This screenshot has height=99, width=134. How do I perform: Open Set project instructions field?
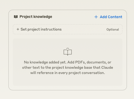[x=68, y=29]
